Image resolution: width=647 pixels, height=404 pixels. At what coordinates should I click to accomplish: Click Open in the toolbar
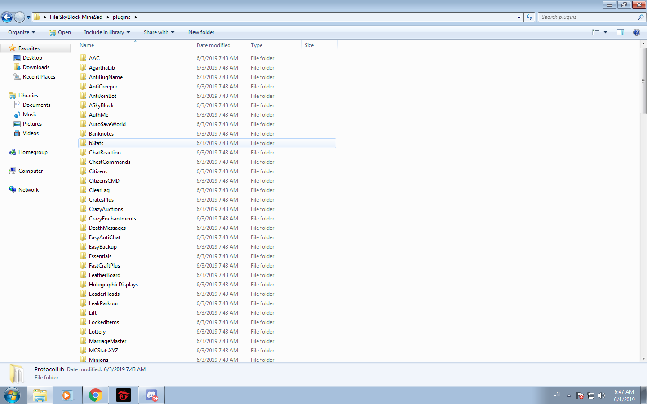point(60,32)
